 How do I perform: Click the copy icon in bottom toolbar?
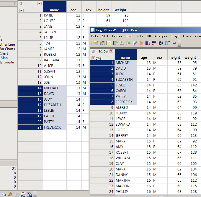pos(4,194)
